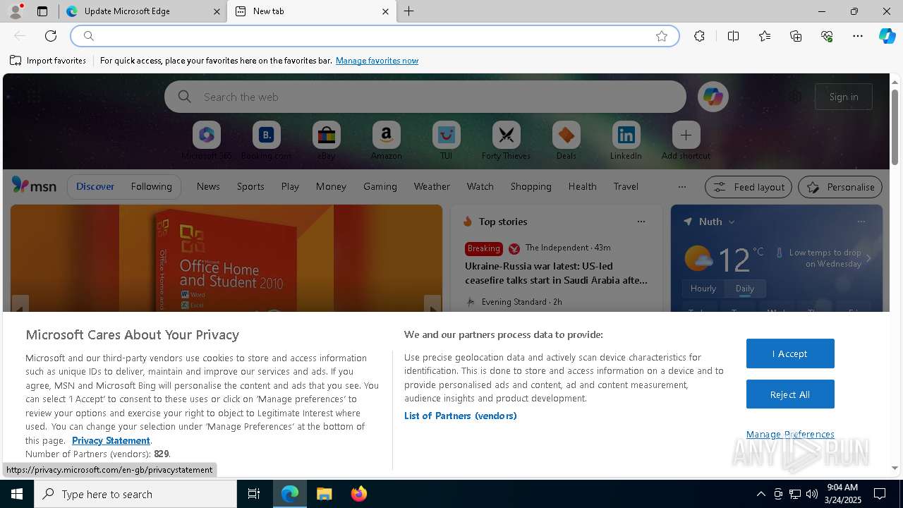Click the msn logo
This screenshot has height=508, width=903.
coord(34,186)
